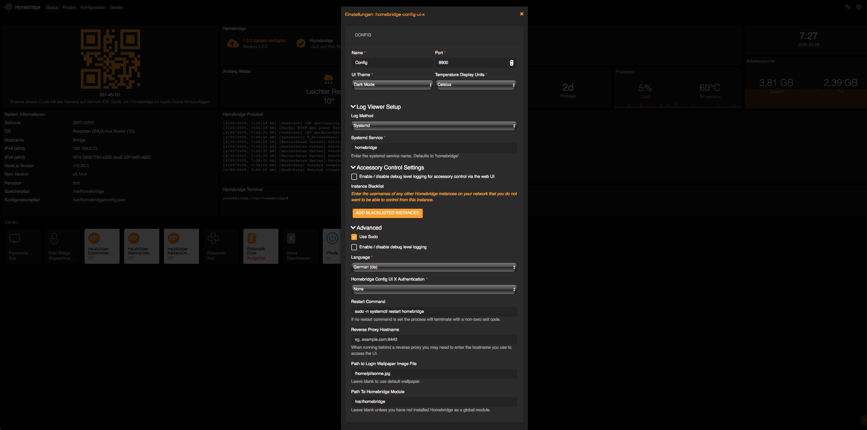The height and width of the screenshot is (430, 867).
Task: Click the power icon in the top bar
Action: [x=859, y=7]
